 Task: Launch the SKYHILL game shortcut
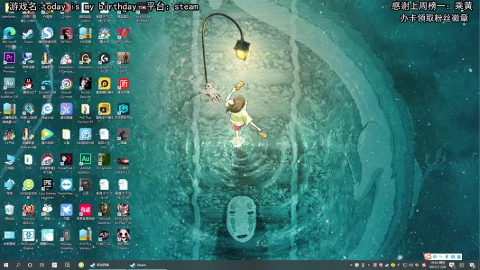[x=67, y=34]
